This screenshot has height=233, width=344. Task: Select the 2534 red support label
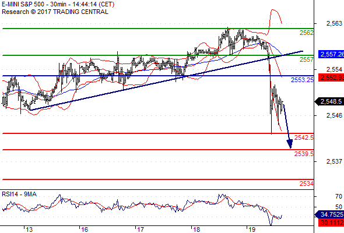pyautogui.click(x=307, y=183)
